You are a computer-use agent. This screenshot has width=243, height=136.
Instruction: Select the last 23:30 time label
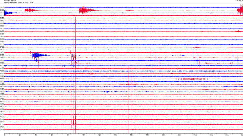[x=2, y=129]
